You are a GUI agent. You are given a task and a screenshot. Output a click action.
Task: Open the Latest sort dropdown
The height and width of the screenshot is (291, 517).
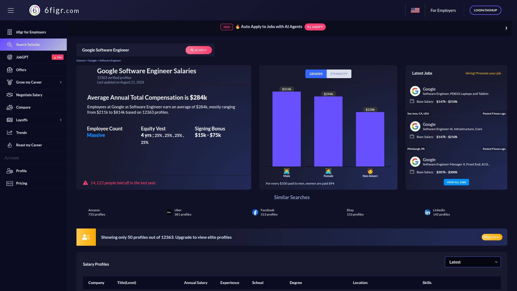tap(473, 262)
